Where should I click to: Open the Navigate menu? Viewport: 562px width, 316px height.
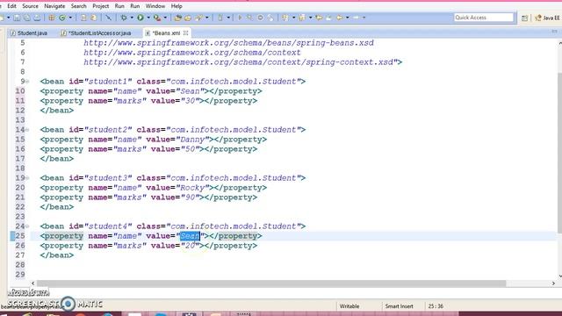coord(54,6)
